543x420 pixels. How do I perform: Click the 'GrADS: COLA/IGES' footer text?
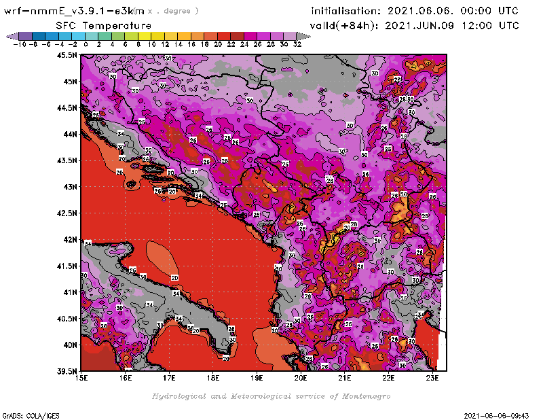[31, 416]
